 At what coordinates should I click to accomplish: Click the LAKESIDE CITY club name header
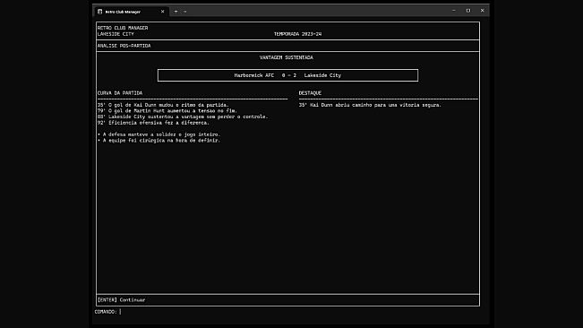coord(116,34)
